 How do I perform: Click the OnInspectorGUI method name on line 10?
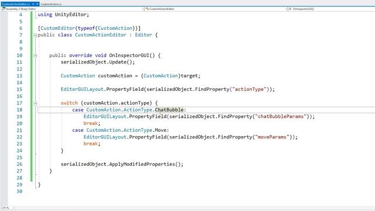click(x=129, y=55)
